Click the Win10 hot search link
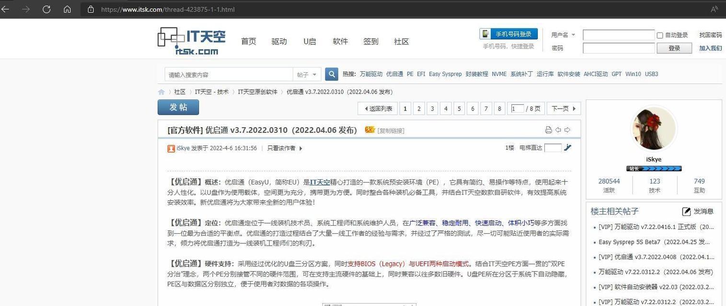 633,74
